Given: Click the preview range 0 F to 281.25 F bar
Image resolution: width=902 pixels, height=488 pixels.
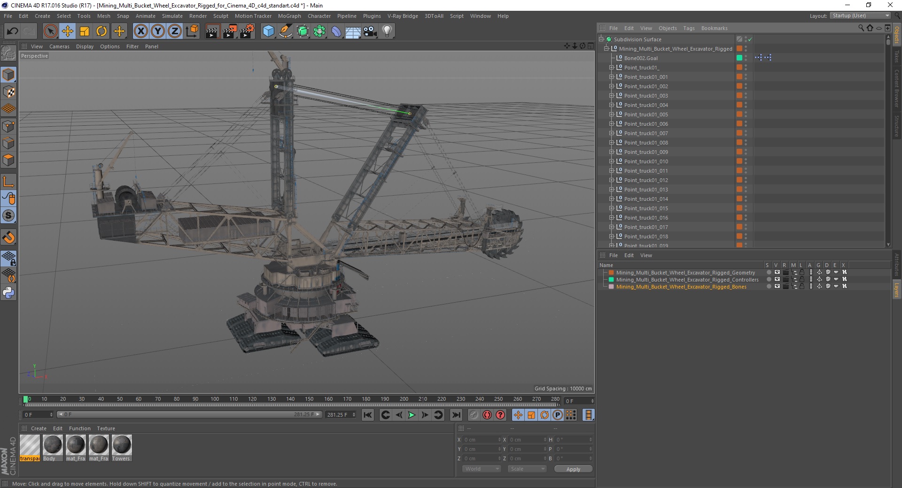Looking at the screenshot, I should (189, 415).
